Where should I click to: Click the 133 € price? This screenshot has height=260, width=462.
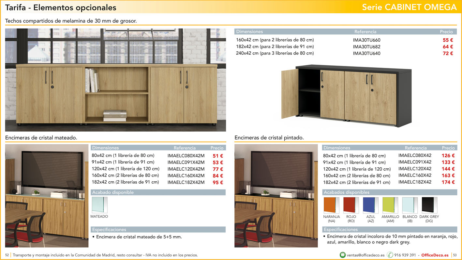[448, 162]
